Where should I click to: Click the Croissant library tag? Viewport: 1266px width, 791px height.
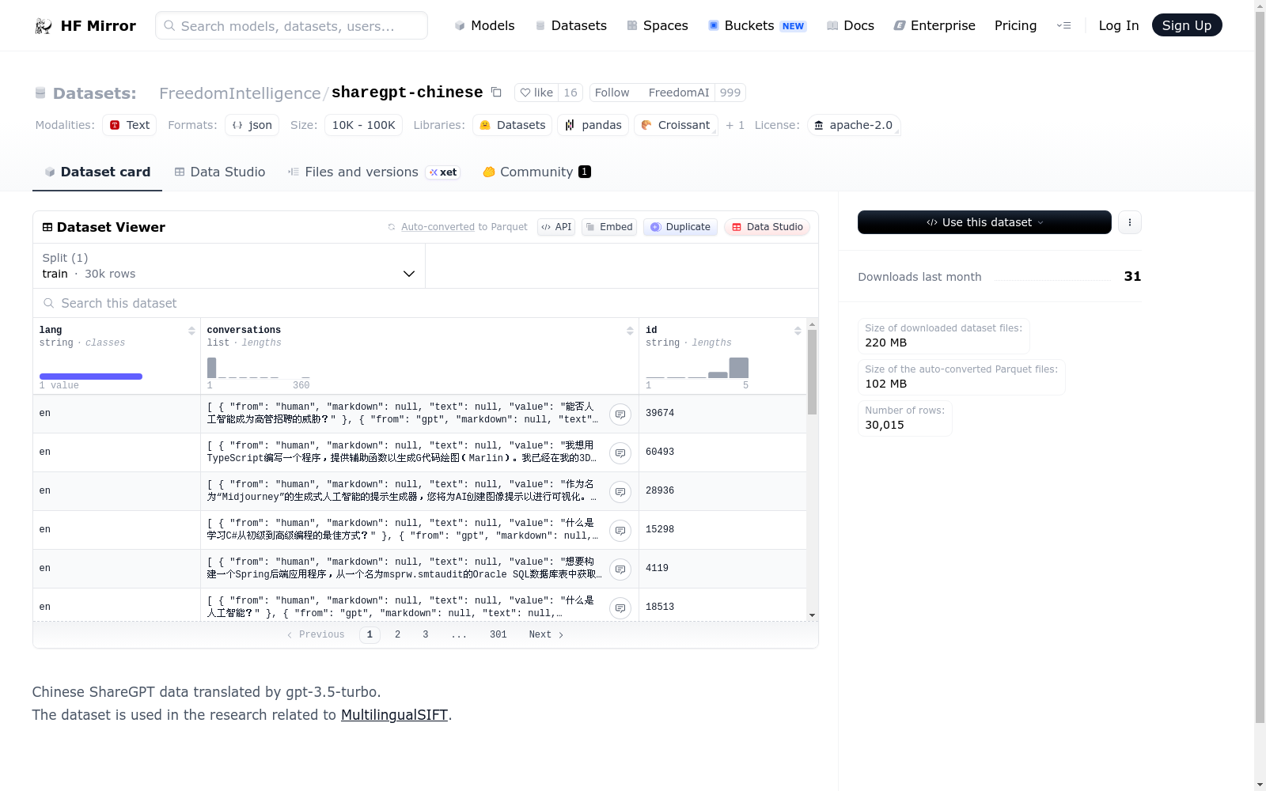coord(676,125)
